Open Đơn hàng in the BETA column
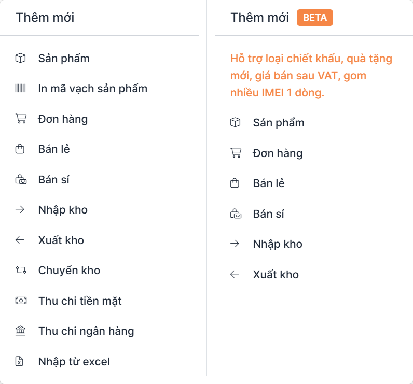Screen dimensions: 413x384 [x=278, y=153]
